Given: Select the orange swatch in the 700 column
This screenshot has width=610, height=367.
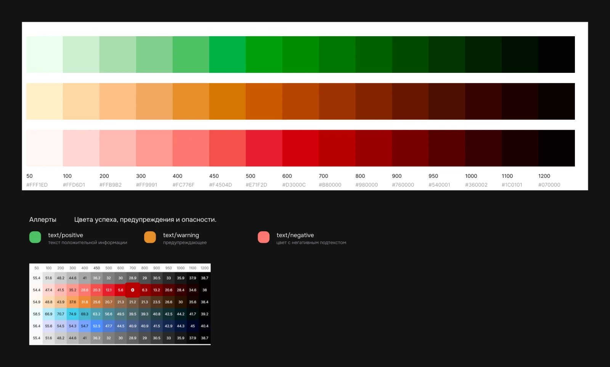Looking at the screenshot, I should tap(337, 101).
